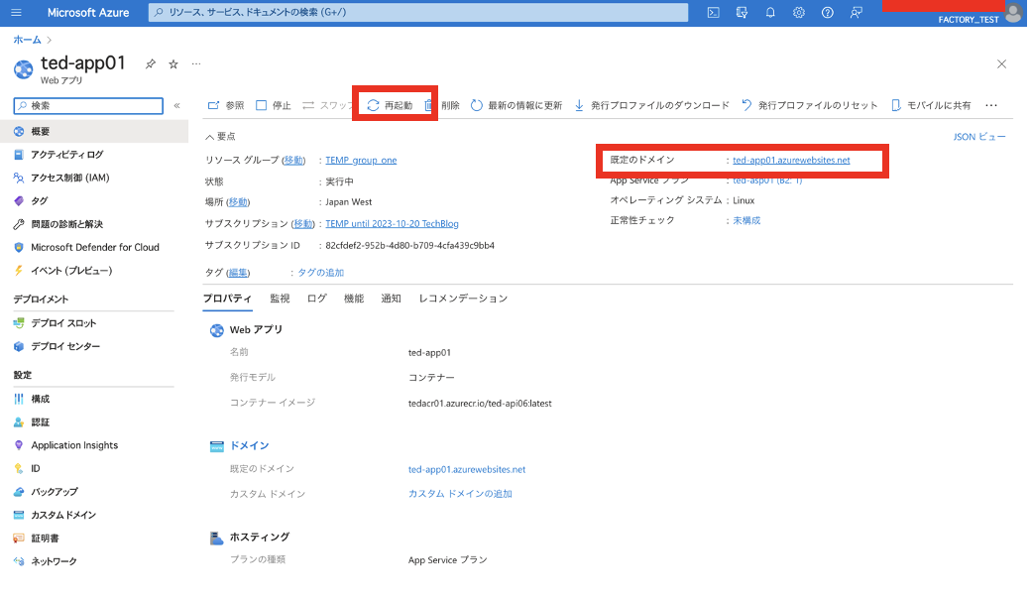Click the 移動 link next to 場所

tap(238, 202)
